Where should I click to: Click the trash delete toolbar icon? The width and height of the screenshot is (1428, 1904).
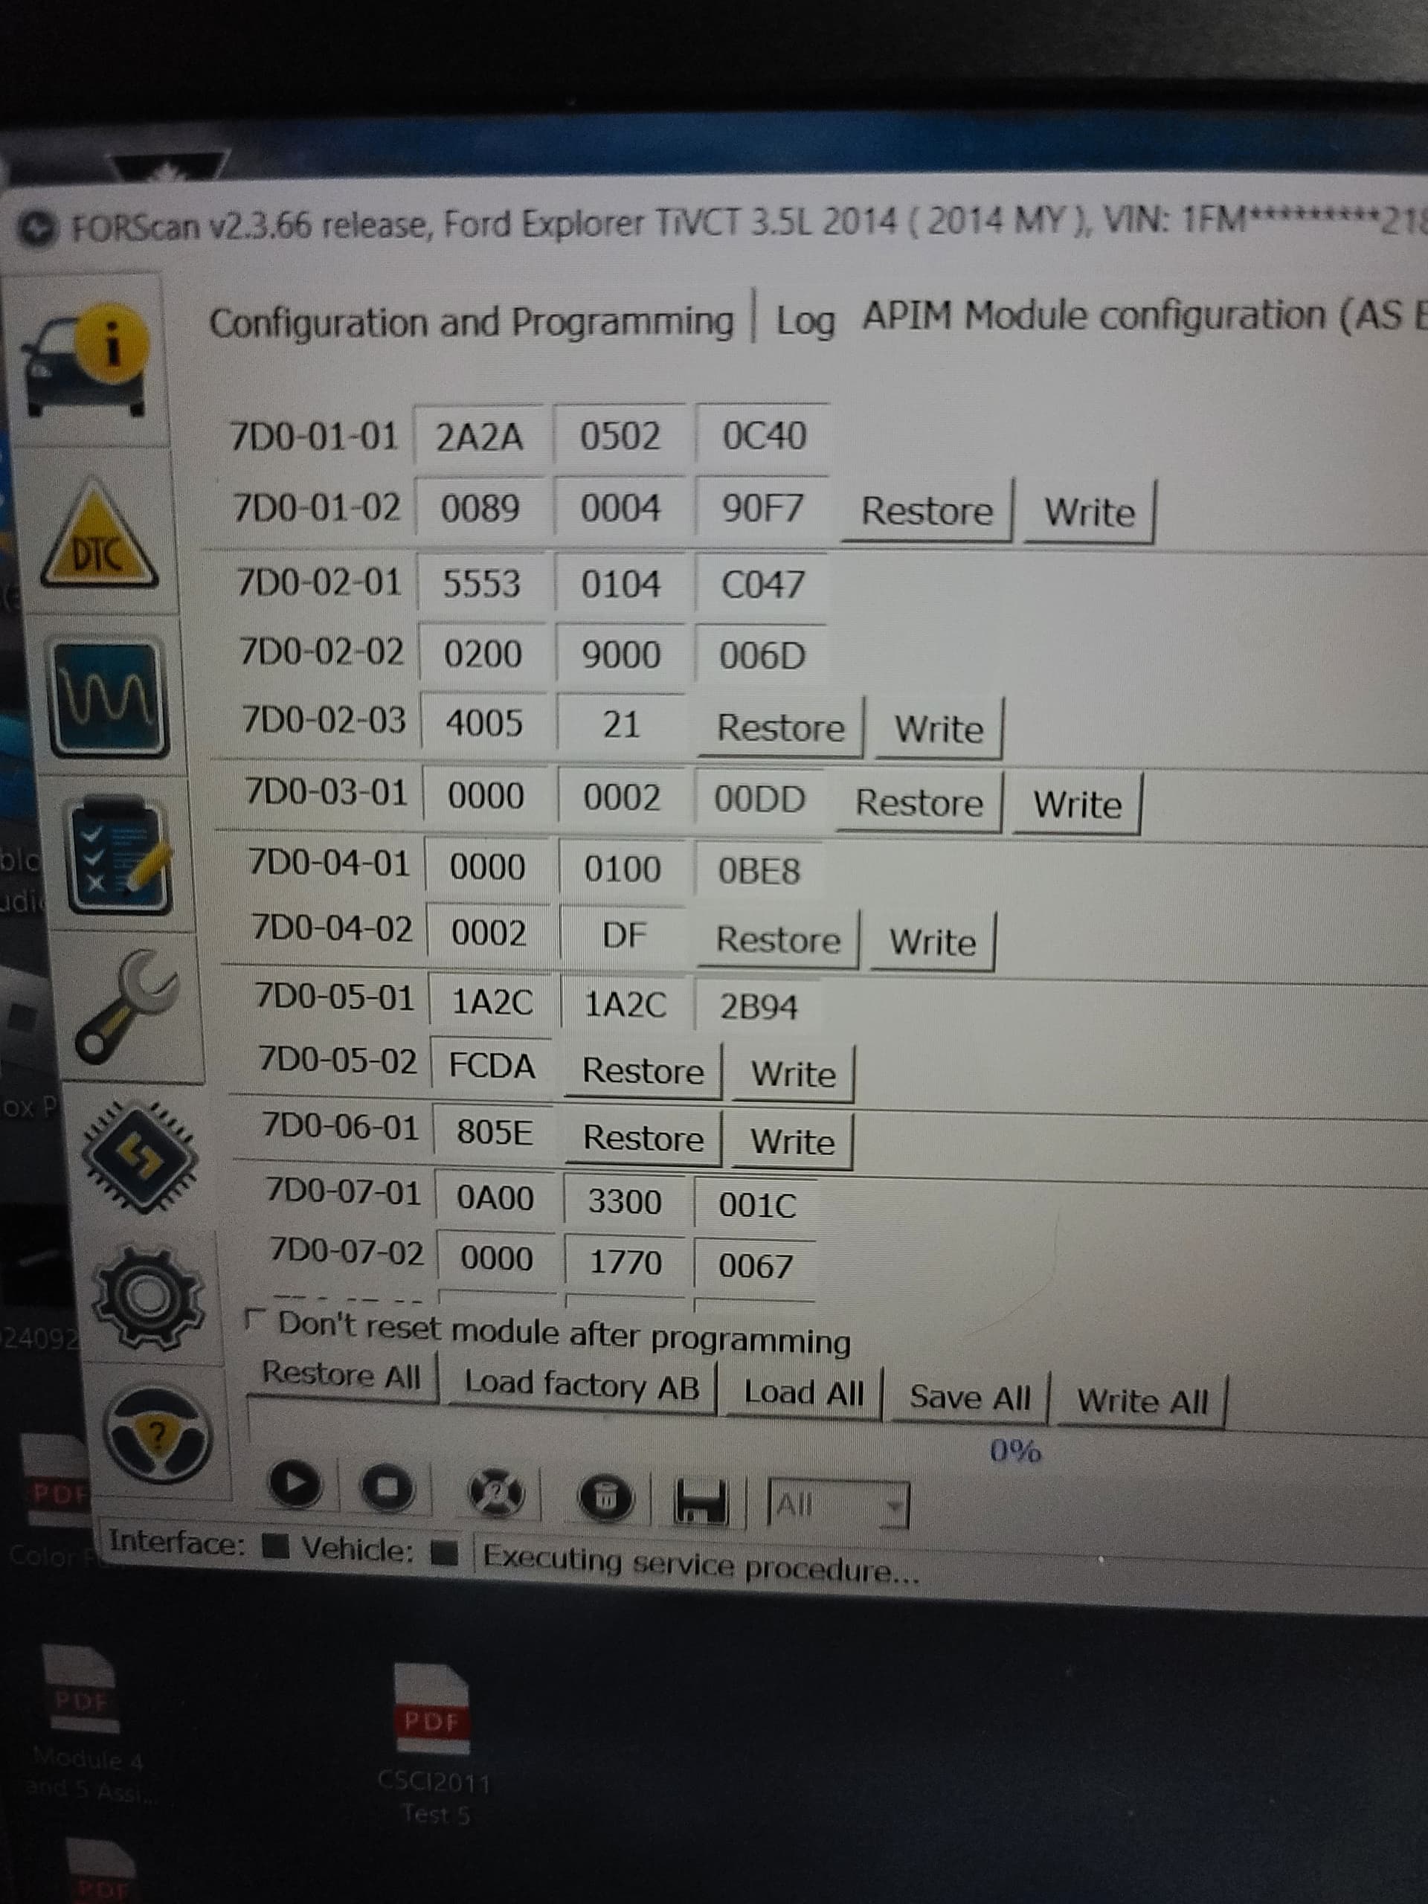(605, 1498)
